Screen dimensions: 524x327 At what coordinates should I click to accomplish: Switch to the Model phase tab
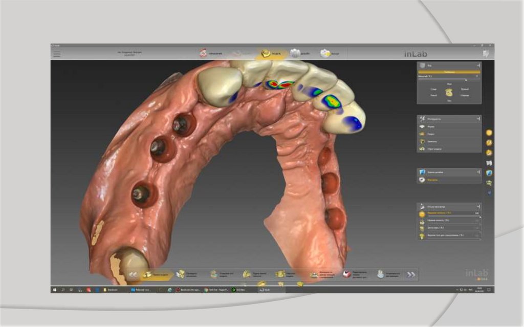(x=270, y=53)
